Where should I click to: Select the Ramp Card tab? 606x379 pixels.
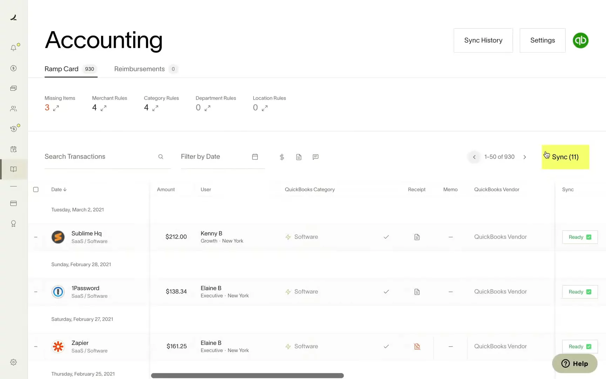coord(62,69)
